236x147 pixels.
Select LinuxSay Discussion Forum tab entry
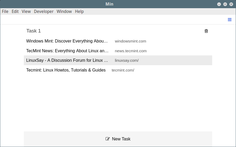(118, 60)
